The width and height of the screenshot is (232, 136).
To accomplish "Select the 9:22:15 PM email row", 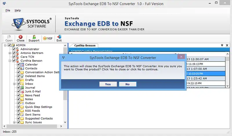I will pos(206,83).
